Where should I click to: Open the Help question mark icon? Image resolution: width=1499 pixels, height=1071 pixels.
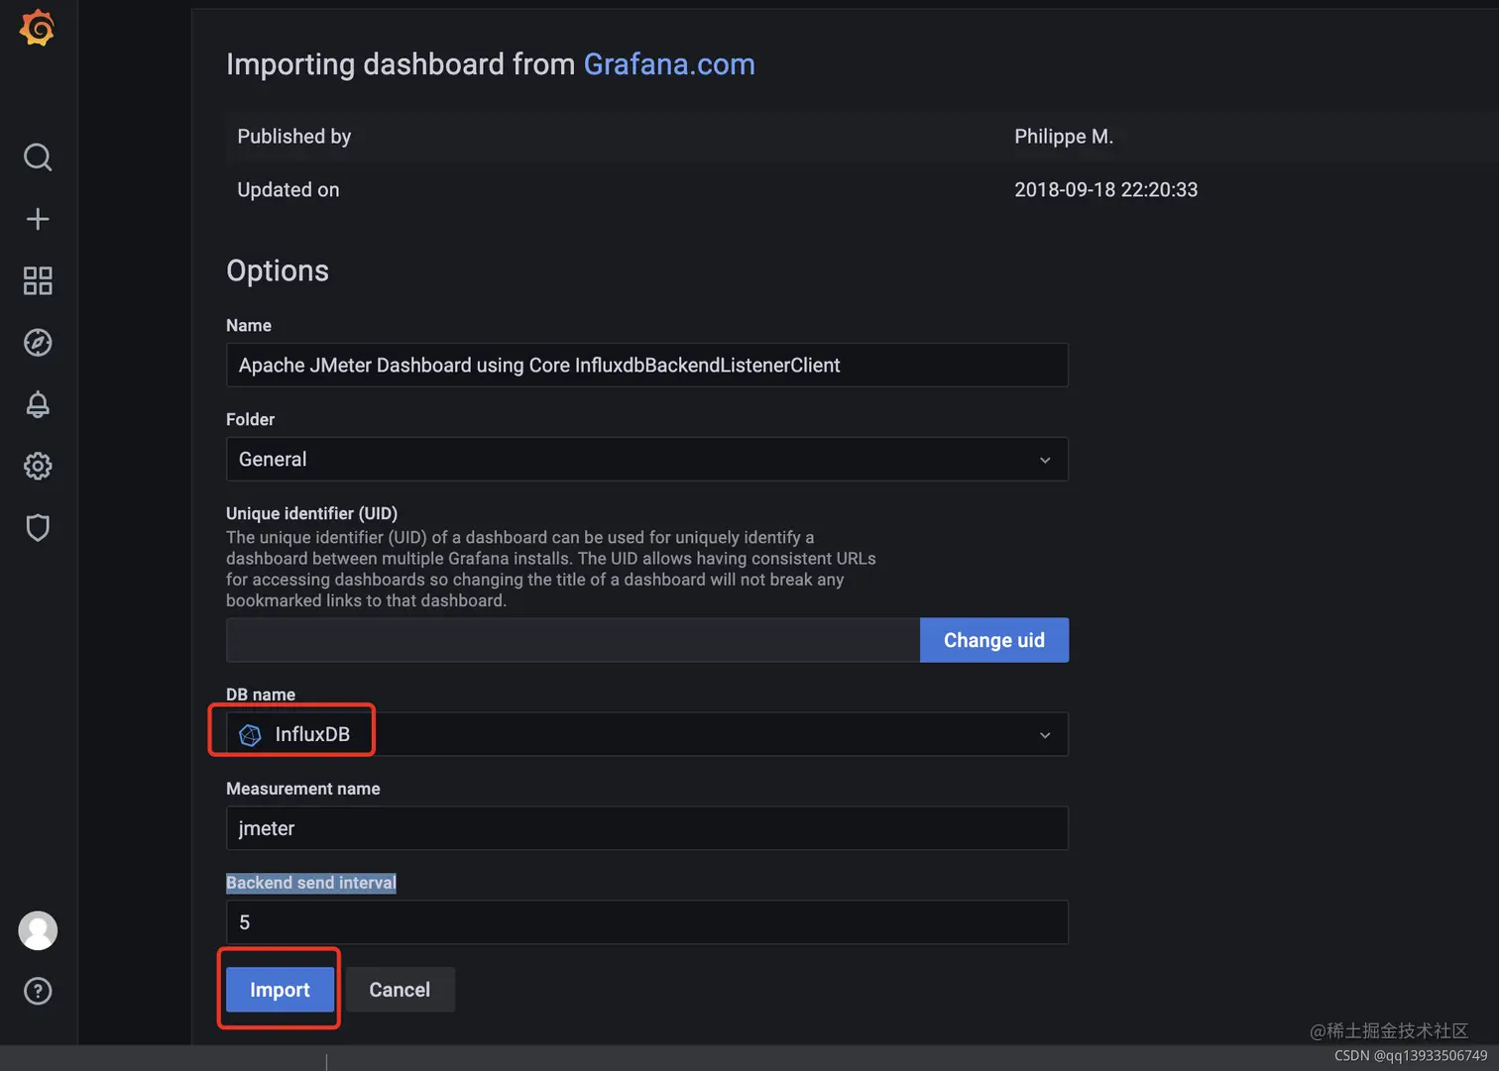[38, 991]
